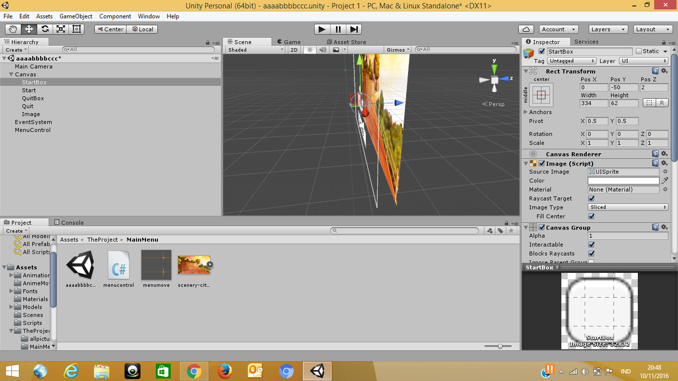Viewport: 678px width, 381px height.
Task: Toggle scene lighting sun icon
Action: (x=310, y=50)
